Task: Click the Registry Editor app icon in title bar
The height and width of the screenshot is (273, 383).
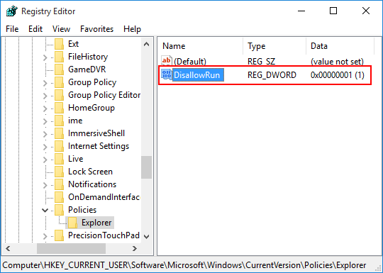Action: [12, 11]
